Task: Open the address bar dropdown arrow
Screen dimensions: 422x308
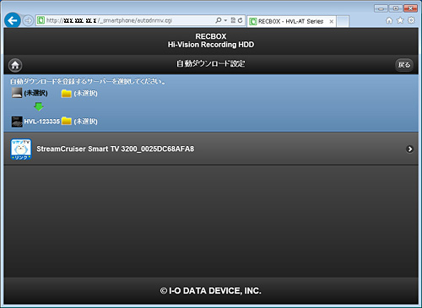Action: [x=225, y=20]
